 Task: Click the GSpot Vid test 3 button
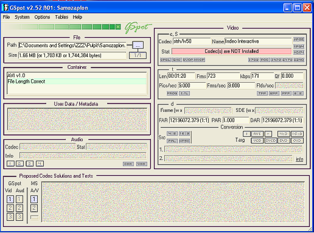pyautogui.click(x=10, y=217)
